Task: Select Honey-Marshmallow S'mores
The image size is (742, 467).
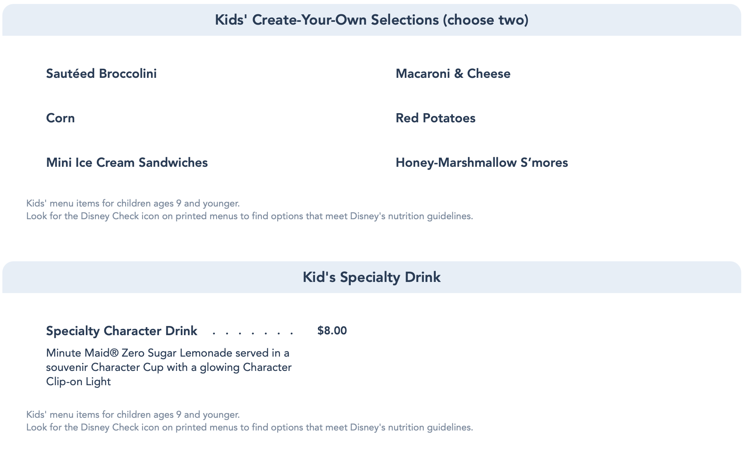Action: coord(481,163)
